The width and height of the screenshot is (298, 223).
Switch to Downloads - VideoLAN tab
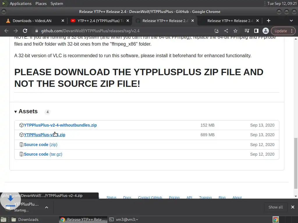pyautogui.click(x=32, y=21)
